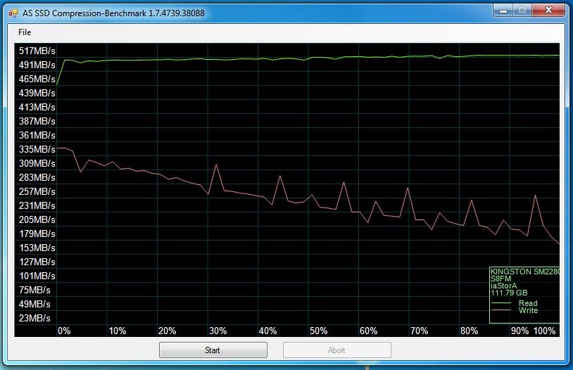Click the 257MB/s axis label

[x=37, y=191]
